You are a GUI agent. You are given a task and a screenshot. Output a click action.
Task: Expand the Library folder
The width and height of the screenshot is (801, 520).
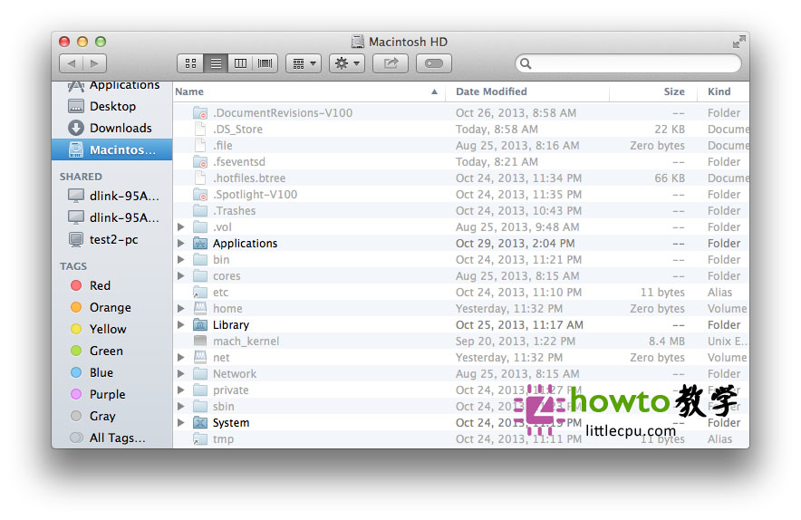pyautogui.click(x=181, y=325)
